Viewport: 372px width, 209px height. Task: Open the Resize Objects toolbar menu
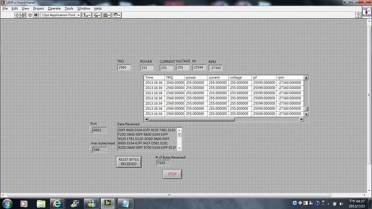coord(106,15)
